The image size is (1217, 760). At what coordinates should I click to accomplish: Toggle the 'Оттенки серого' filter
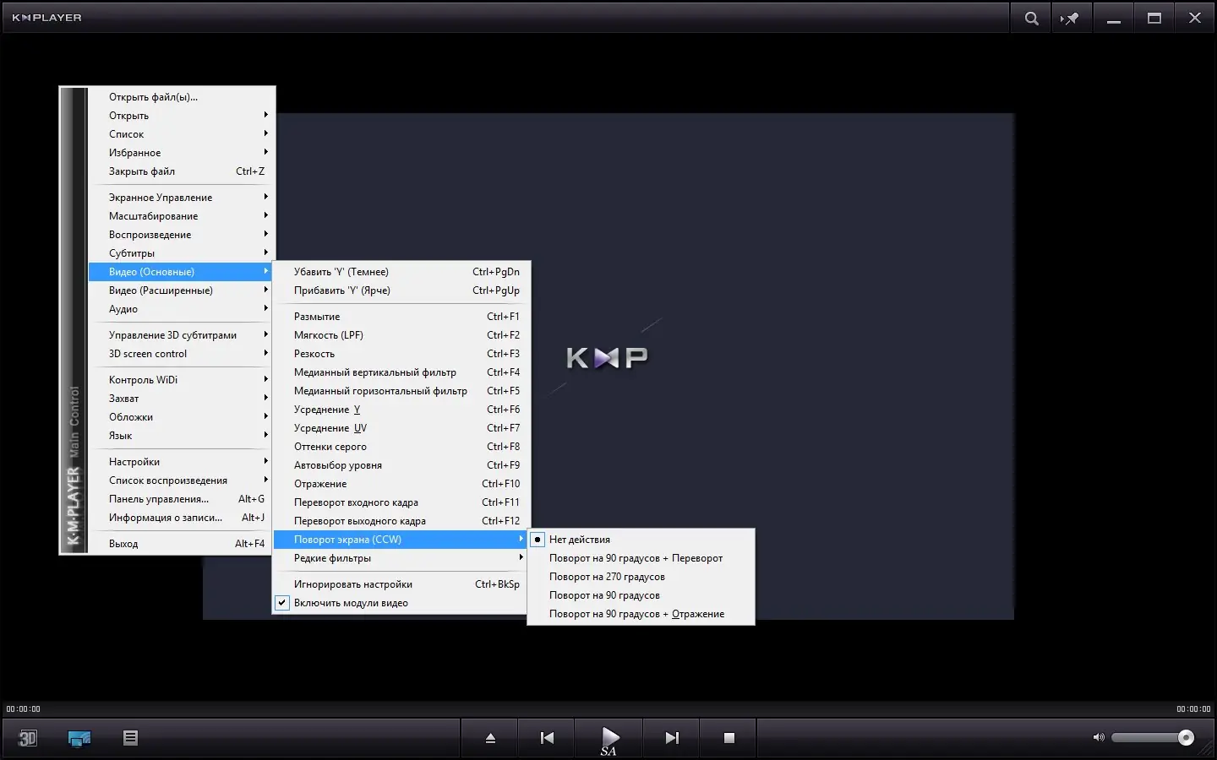click(x=401, y=447)
